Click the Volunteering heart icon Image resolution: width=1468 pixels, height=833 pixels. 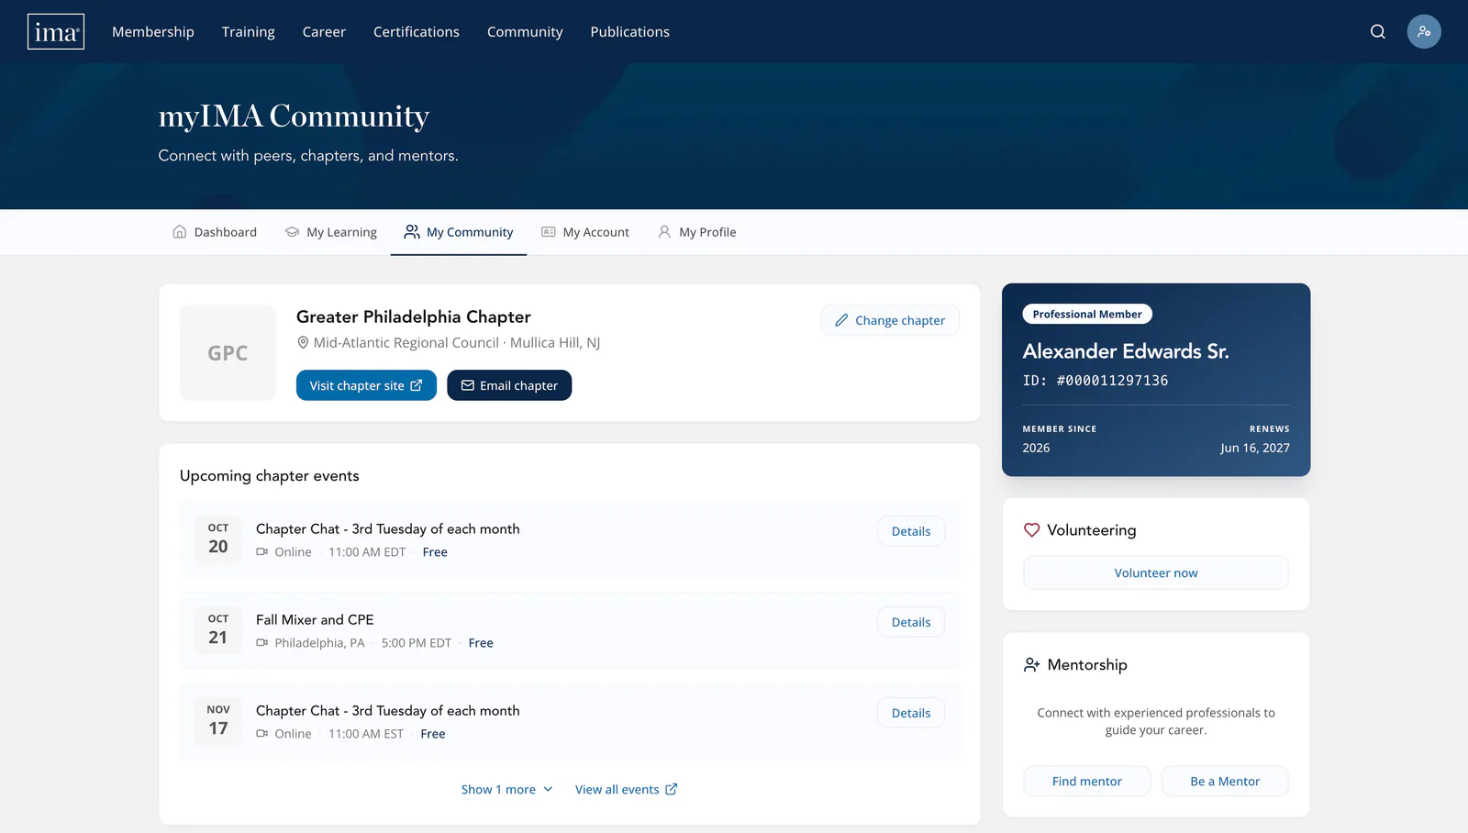pyautogui.click(x=1031, y=530)
